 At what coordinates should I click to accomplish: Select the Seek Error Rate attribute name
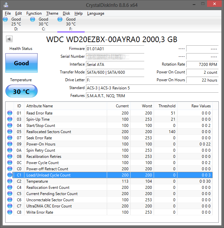[39, 138]
